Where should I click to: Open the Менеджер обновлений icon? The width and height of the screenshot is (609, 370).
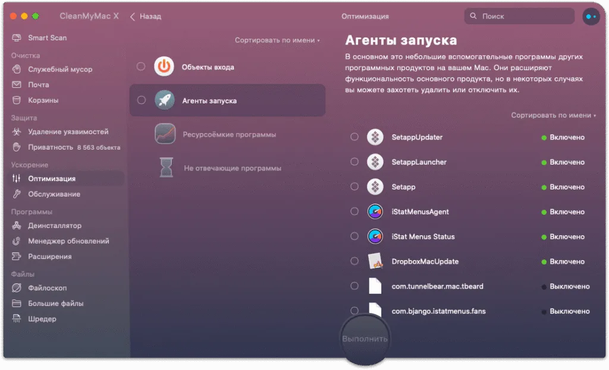(x=16, y=241)
